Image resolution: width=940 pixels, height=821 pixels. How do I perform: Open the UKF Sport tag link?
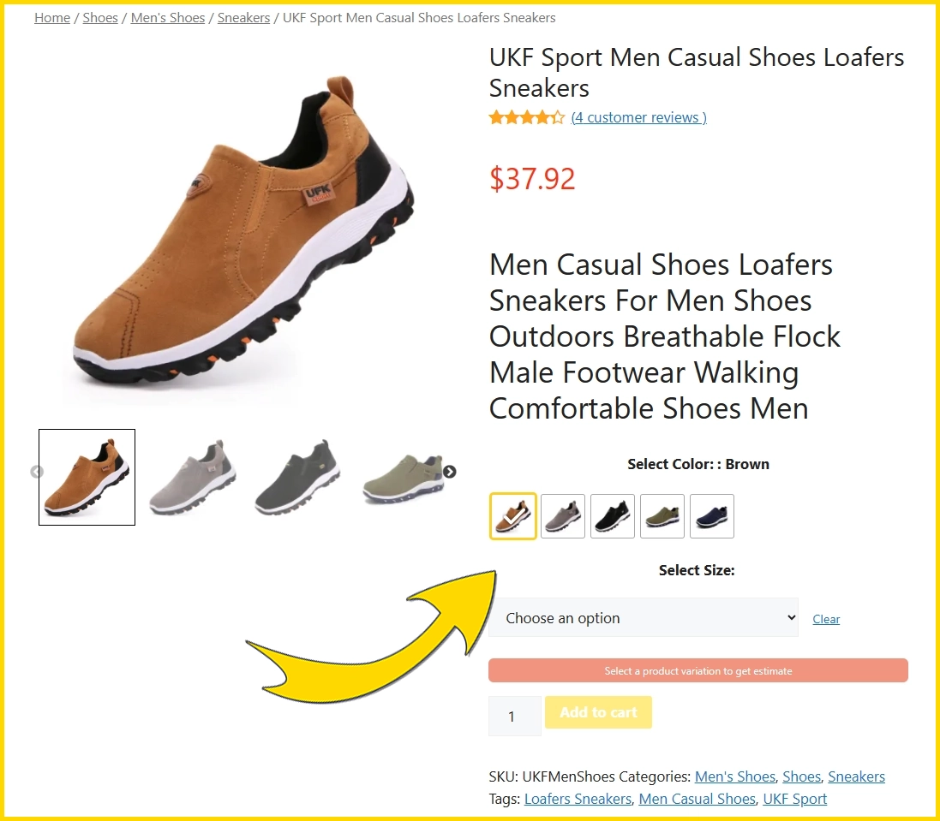pos(795,799)
